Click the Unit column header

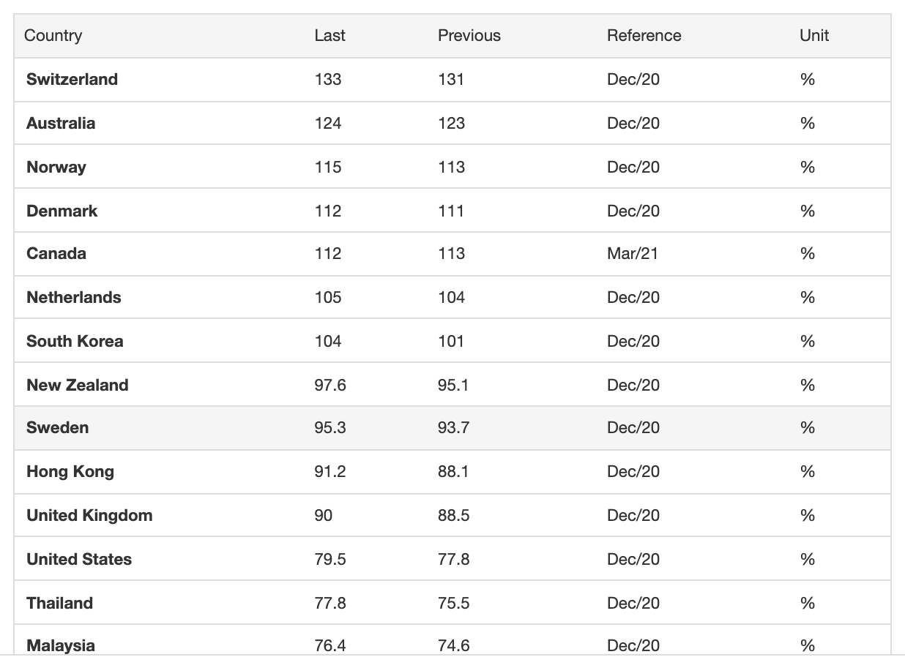click(814, 36)
